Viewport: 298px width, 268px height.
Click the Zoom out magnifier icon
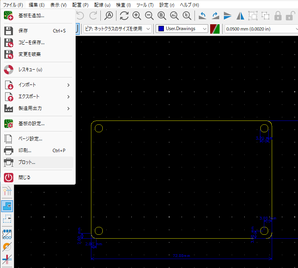pyautogui.click(x=149, y=16)
